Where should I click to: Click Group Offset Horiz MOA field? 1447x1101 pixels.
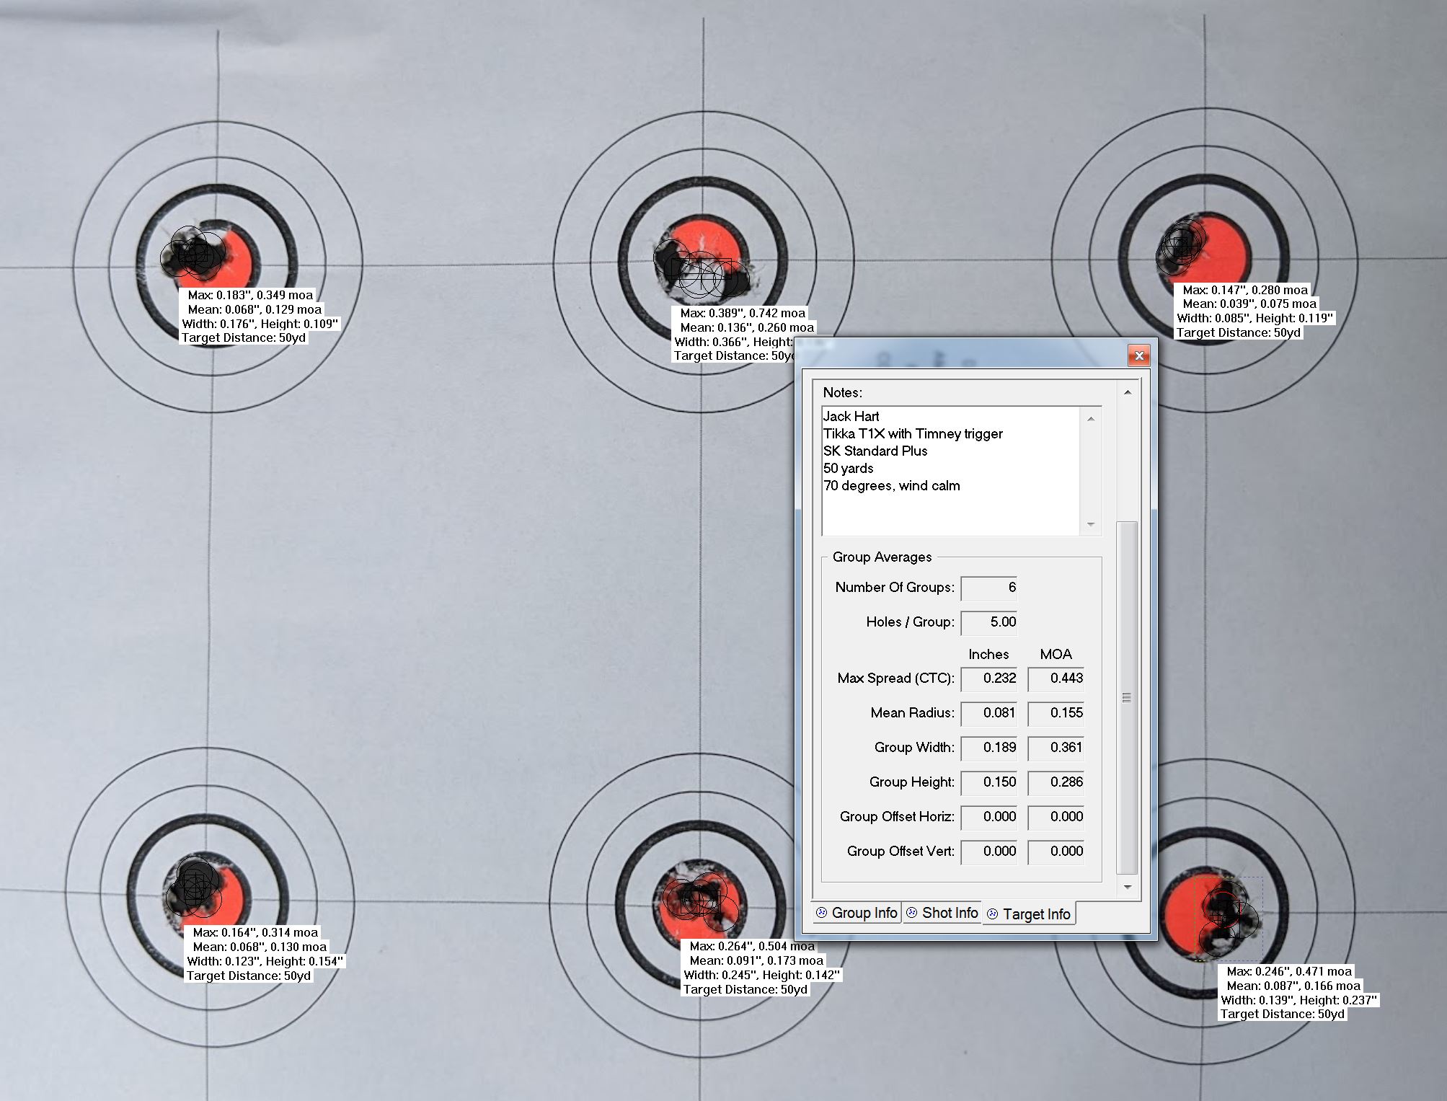[x=1056, y=817]
